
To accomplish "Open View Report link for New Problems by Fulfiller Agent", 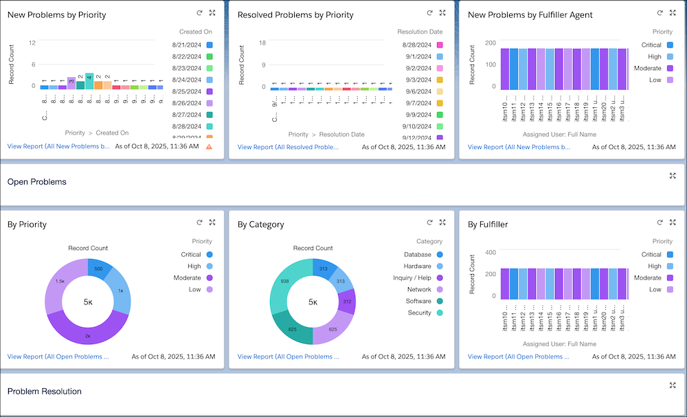I will point(519,147).
